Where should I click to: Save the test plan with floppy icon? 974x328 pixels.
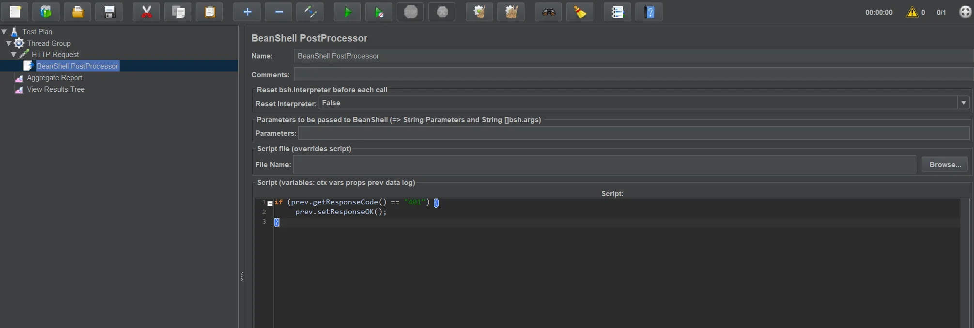point(109,12)
